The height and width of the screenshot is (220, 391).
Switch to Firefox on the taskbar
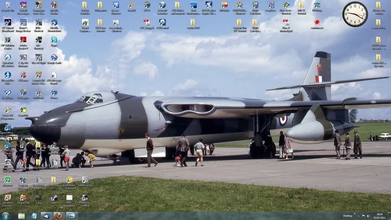pos(59,216)
